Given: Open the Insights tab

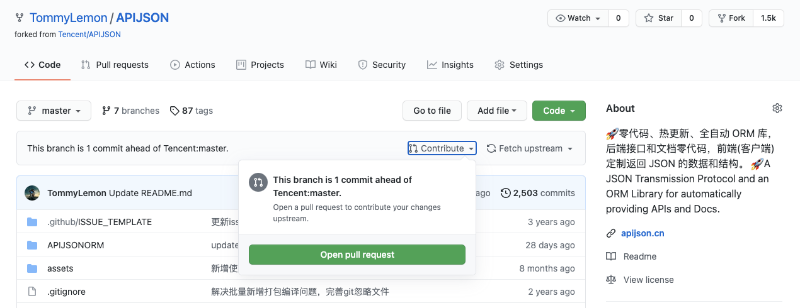Looking at the screenshot, I should 450,65.
